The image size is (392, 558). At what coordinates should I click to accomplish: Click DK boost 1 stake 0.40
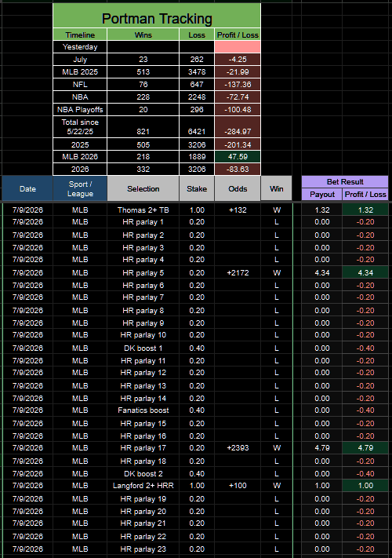tap(197, 348)
